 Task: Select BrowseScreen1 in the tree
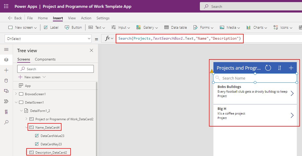click(35, 94)
